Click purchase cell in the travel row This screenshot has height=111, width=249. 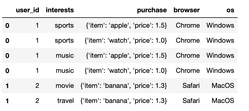tap(124, 101)
